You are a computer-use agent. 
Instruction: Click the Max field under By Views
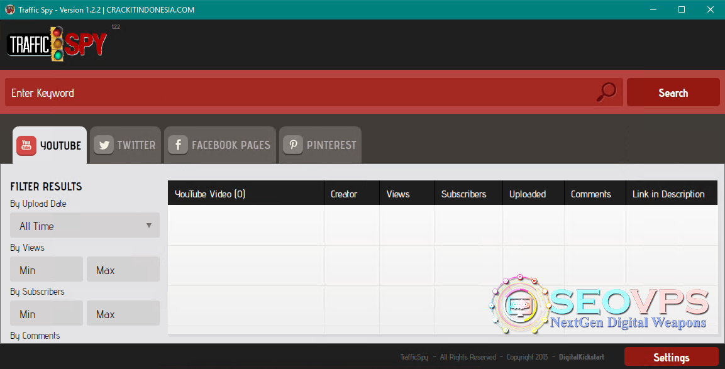[123, 270]
